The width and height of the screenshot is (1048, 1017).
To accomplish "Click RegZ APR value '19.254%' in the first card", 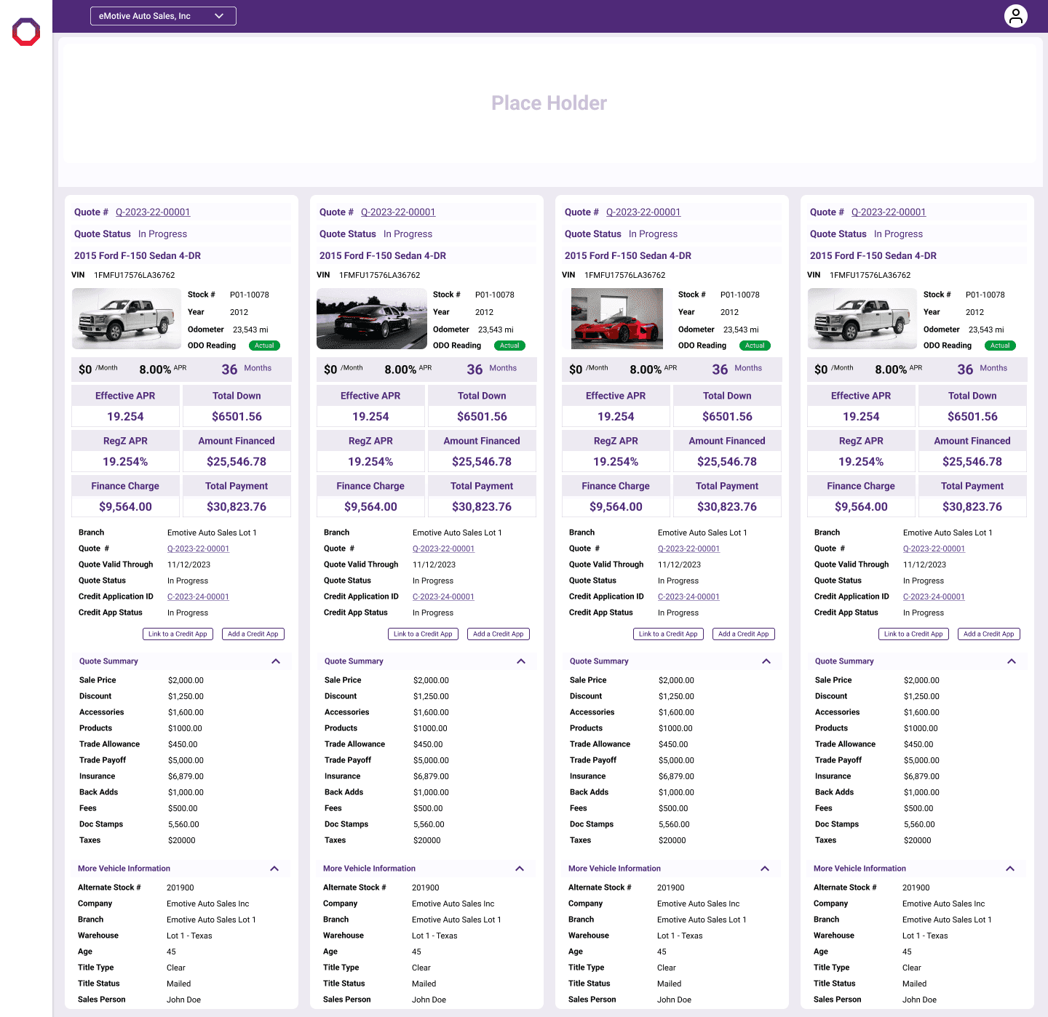I will (x=125, y=462).
